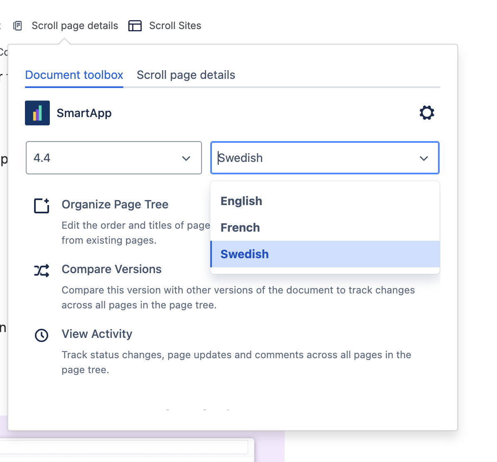This screenshot has width=497, height=462.
Task: Click the View Activity clock icon
Action: pyautogui.click(x=42, y=335)
